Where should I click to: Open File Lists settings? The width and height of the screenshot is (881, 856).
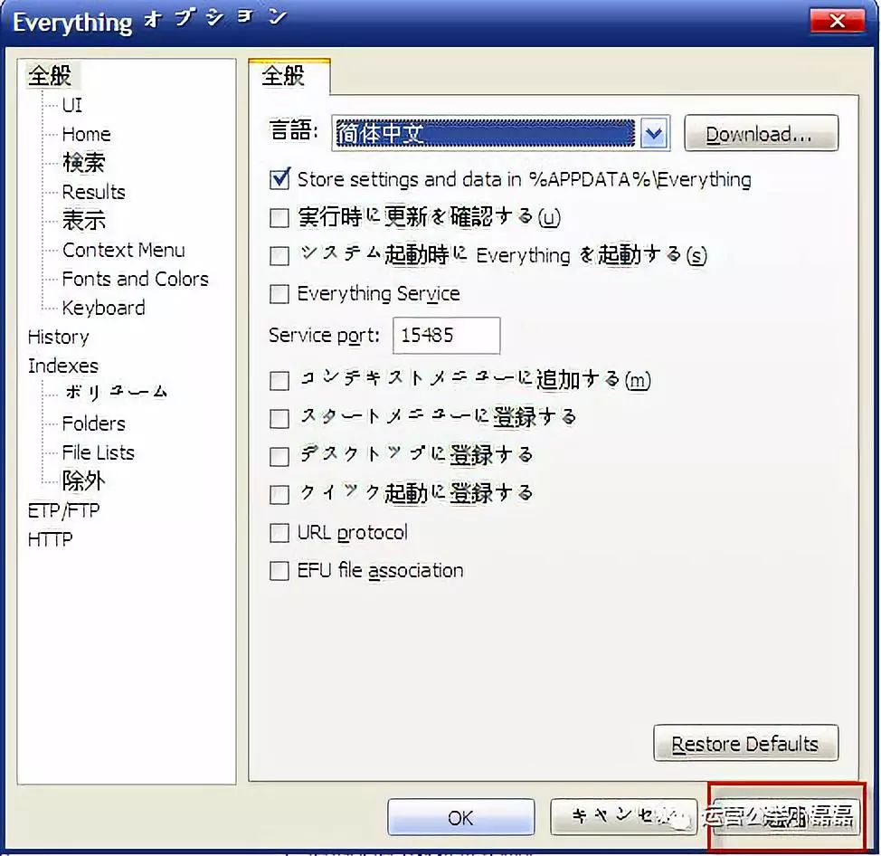98,452
